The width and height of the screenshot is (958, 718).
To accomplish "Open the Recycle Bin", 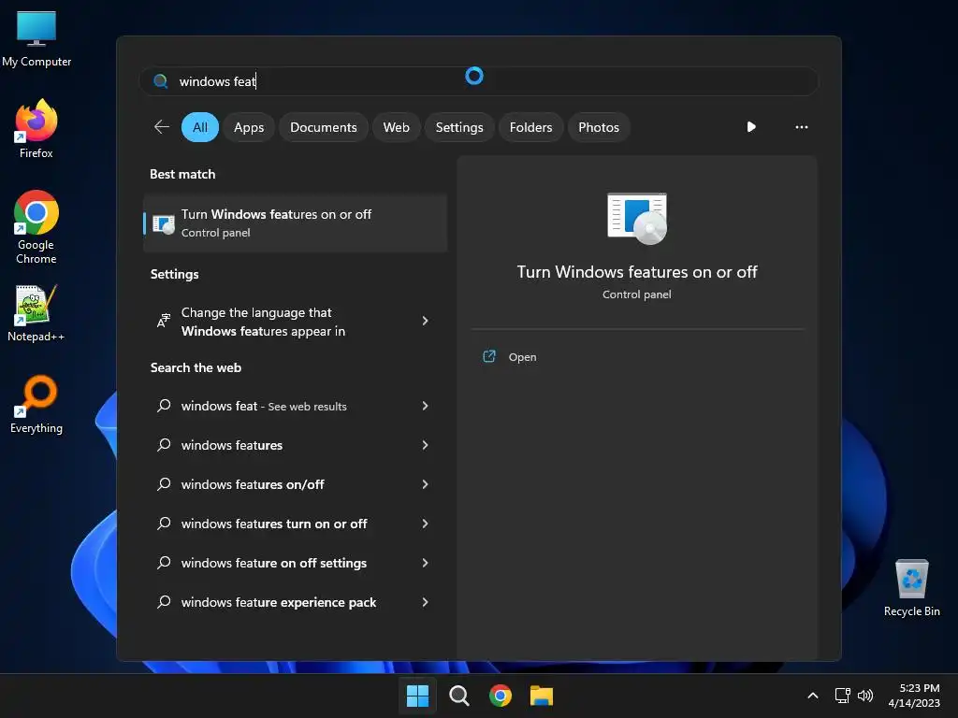I will point(911,588).
